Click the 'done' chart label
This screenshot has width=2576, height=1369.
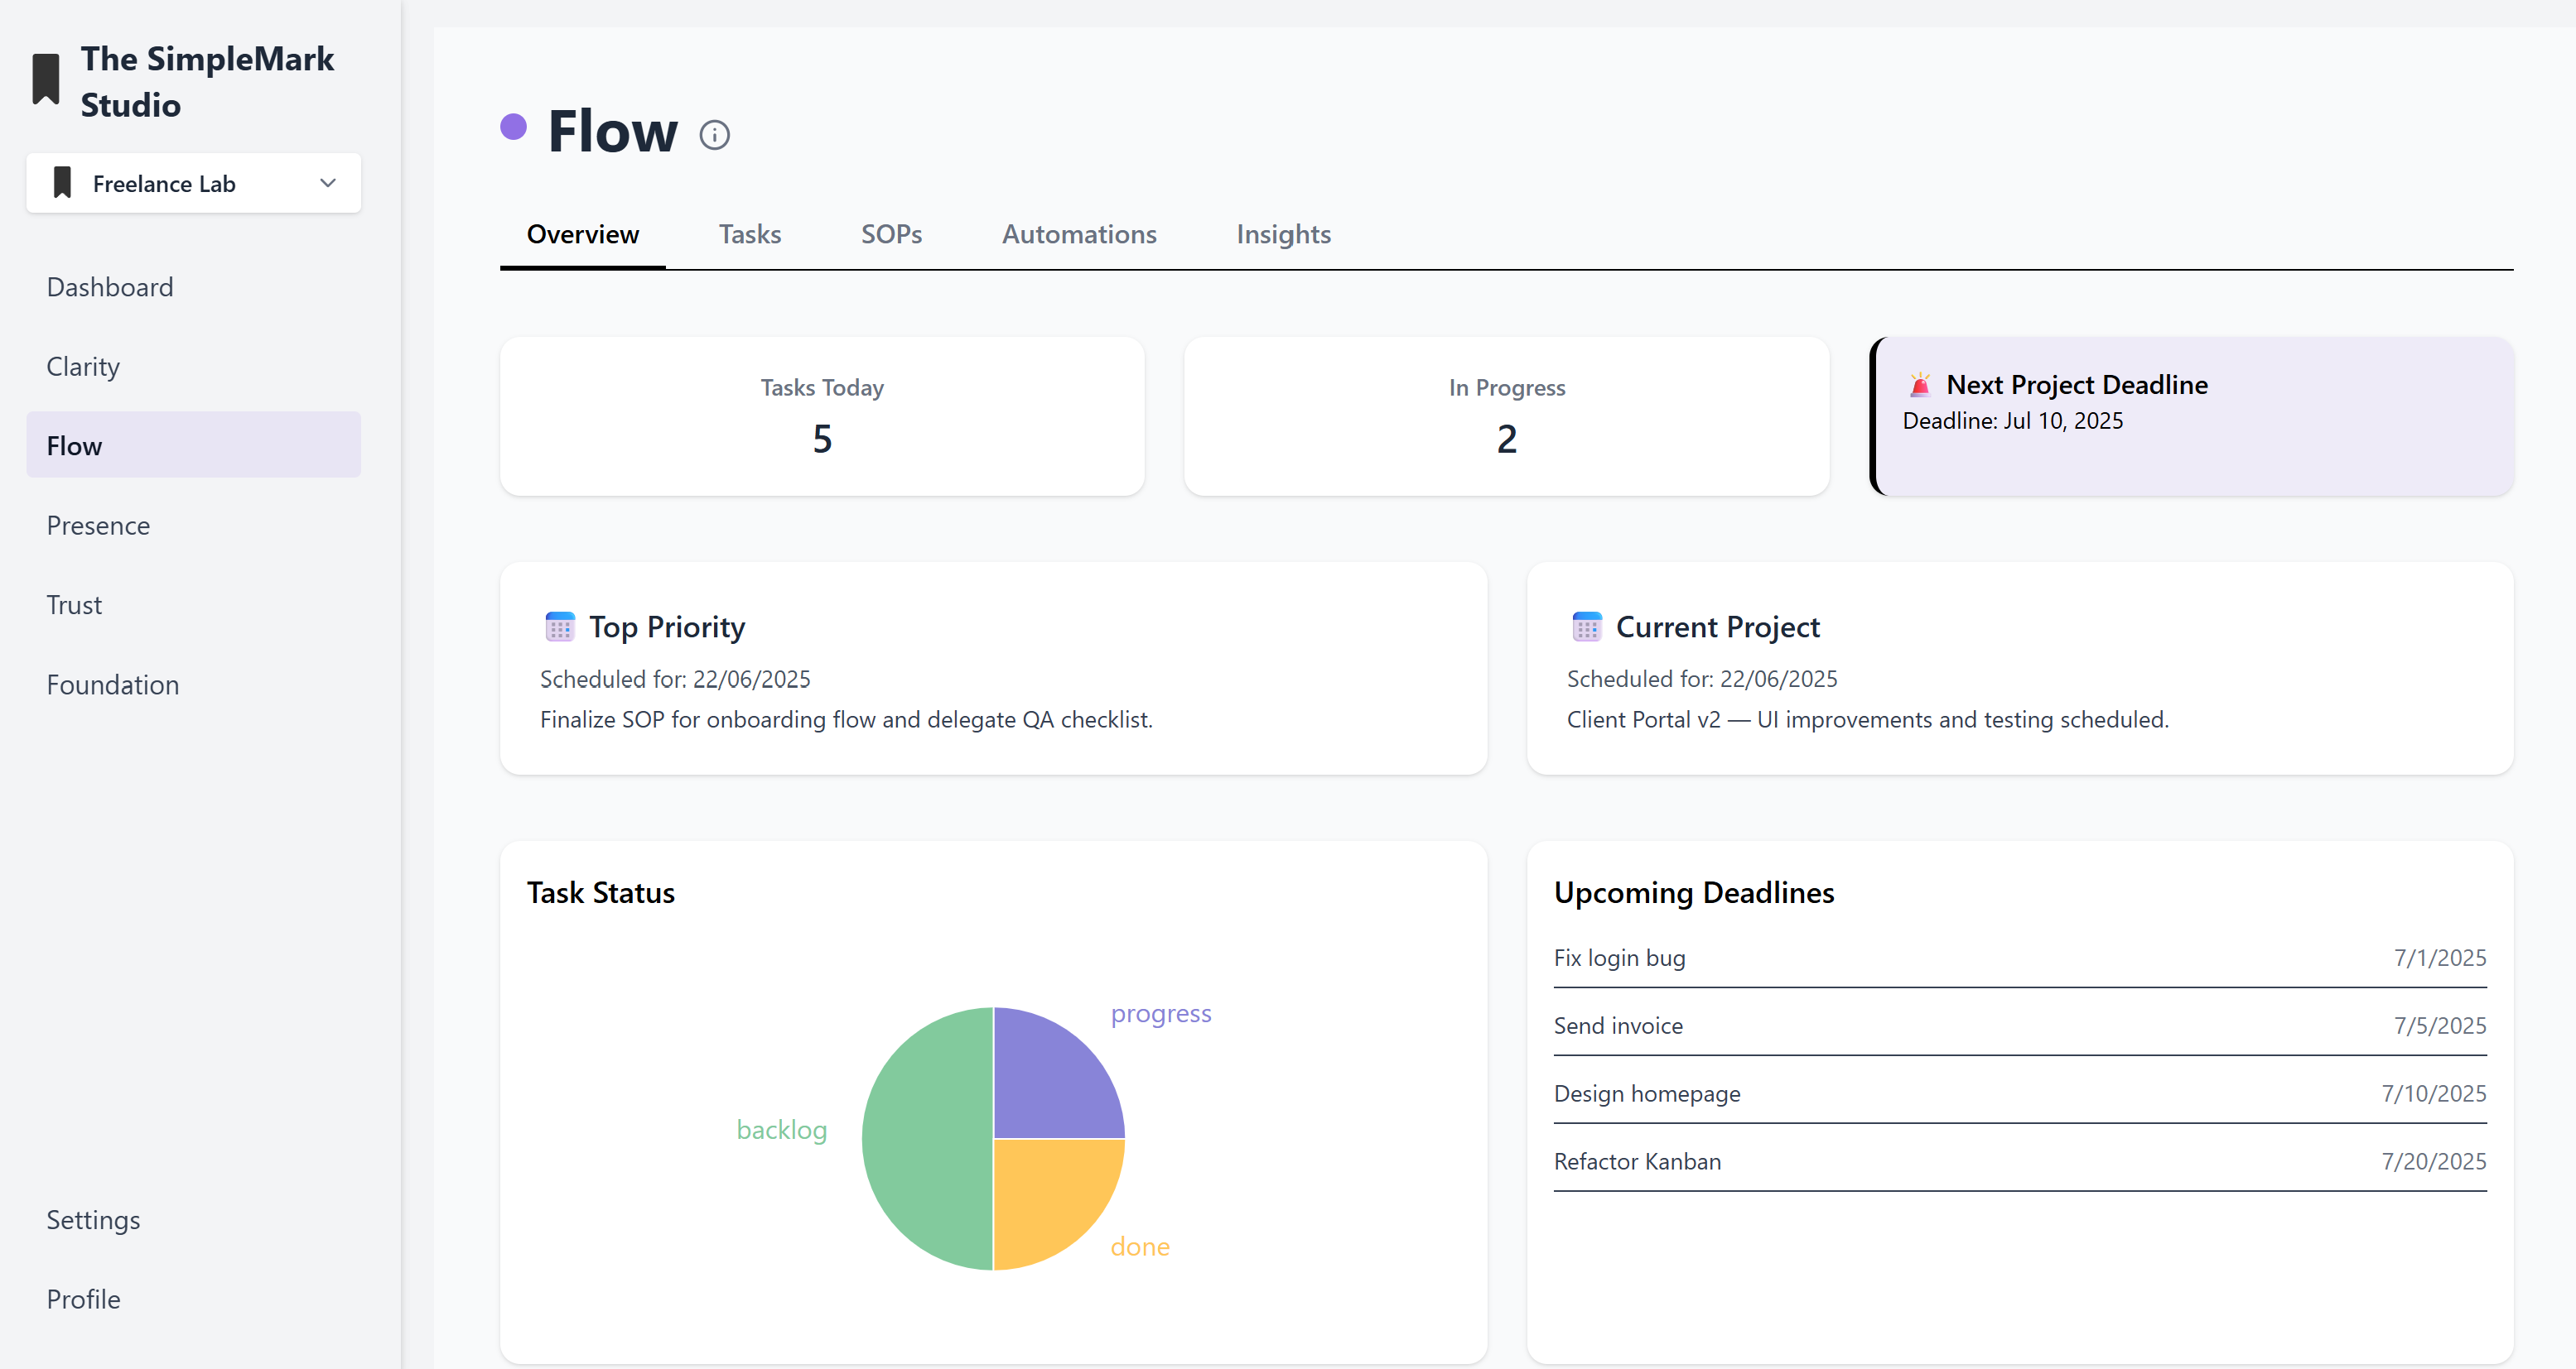click(x=1140, y=1247)
